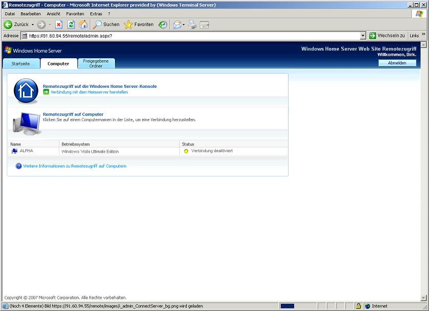429x311 pixels.
Task: Click the large Home Server console icon
Action: (26, 91)
